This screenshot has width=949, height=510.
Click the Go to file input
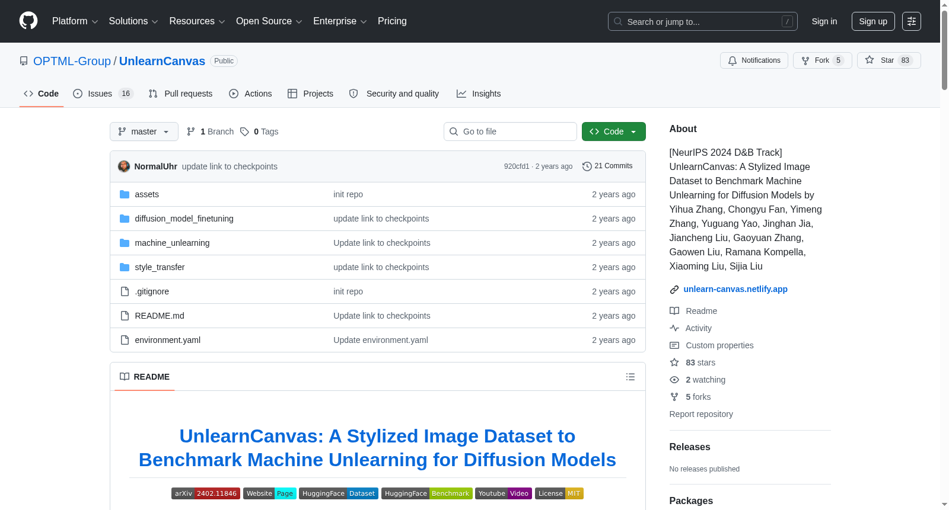pyautogui.click(x=510, y=131)
